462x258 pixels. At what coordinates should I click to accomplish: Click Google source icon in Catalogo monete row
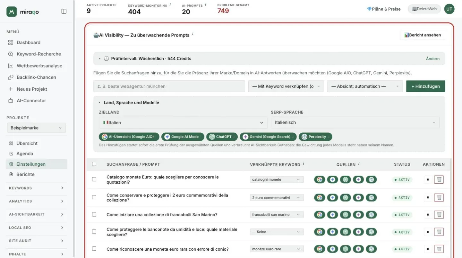(320, 179)
